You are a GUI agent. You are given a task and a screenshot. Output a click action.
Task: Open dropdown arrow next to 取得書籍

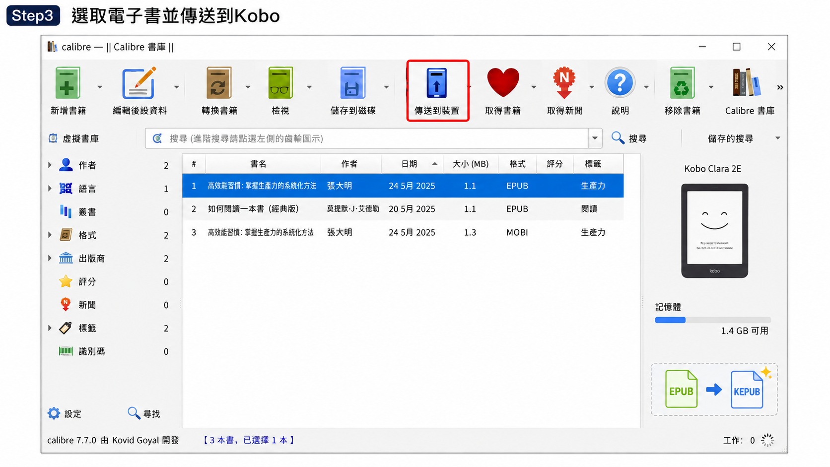(534, 87)
